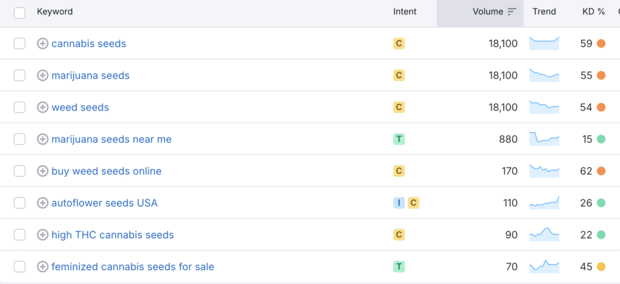Viewport: 620px width, 284px height.
Task: Check the box for cannabis seeds
Action: (19, 44)
